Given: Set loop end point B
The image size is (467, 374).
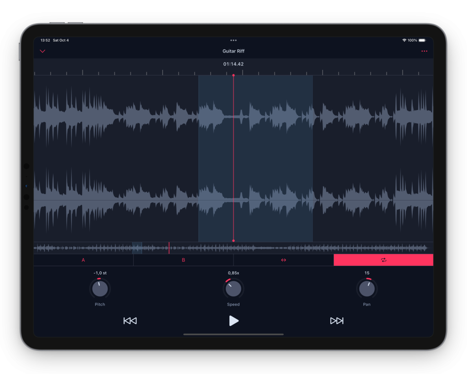Looking at the screenshot, I should [183, 260].
